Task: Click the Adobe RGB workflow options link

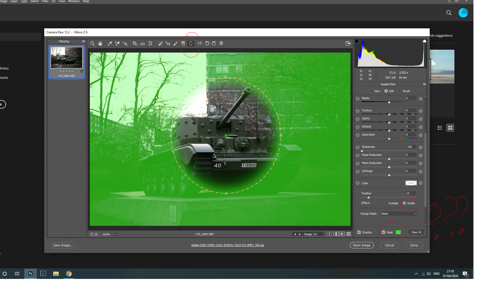Action: tap(228, 245)
